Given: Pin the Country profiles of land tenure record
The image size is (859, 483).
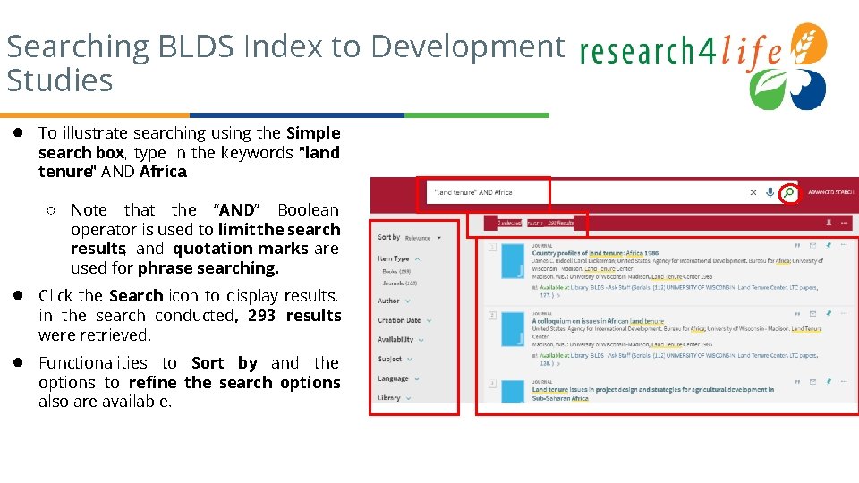Looking at the screenshot, I should click(x=829, y=245).
